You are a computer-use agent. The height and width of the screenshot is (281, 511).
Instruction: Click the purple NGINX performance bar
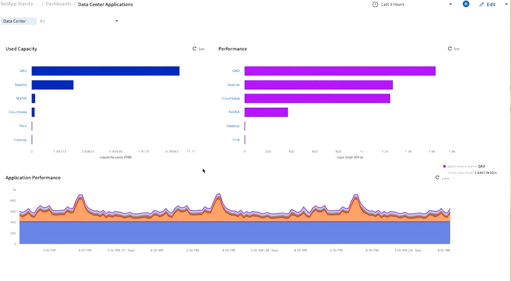[266, 112]
